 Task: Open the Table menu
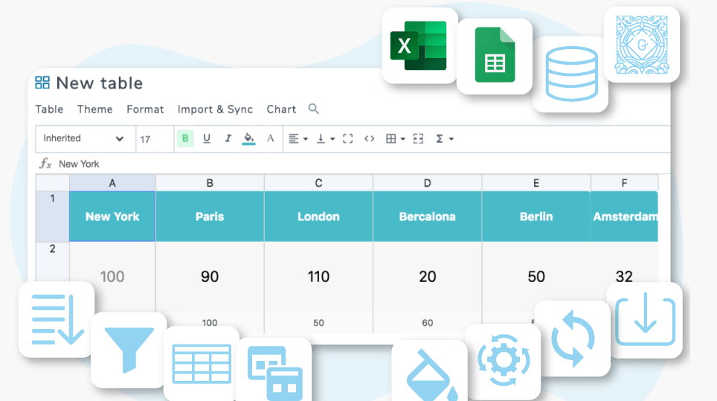pyautogui.click(x=49, y=109)
